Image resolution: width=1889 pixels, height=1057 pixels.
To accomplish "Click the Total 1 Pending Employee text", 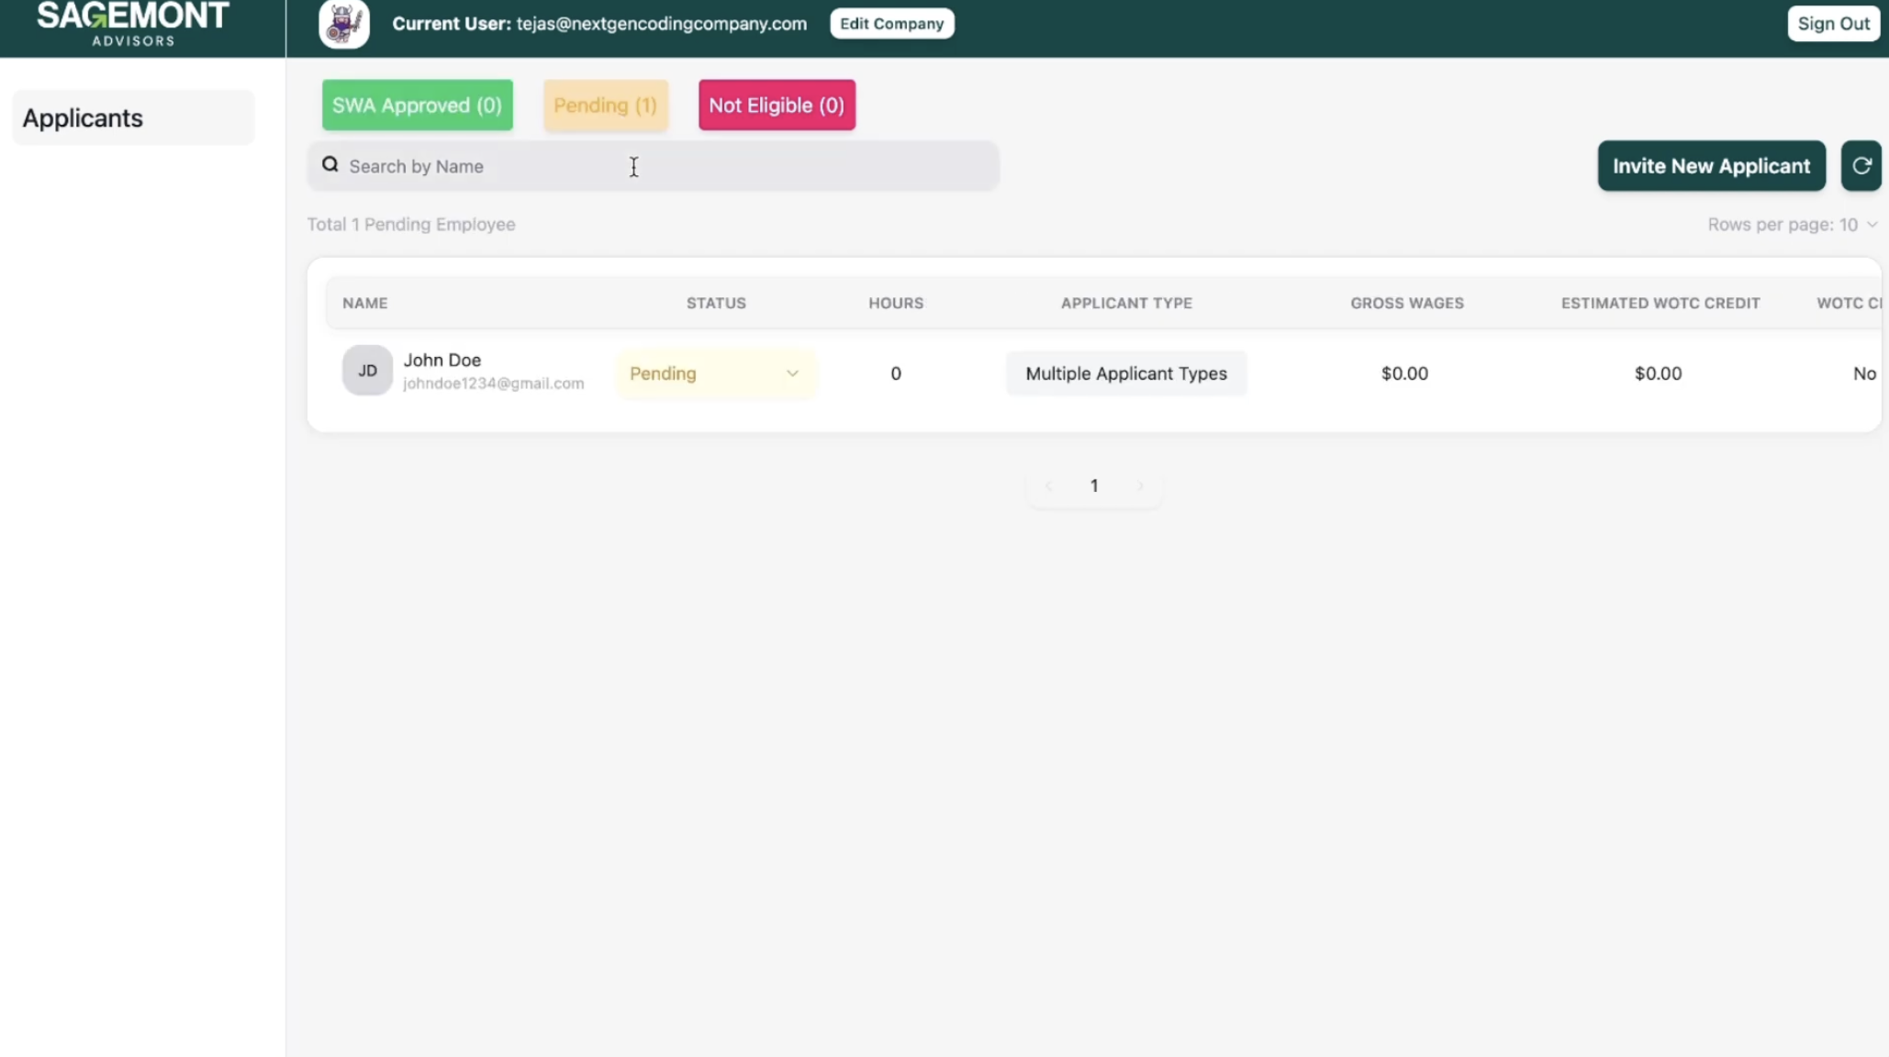I will point(411,225).
